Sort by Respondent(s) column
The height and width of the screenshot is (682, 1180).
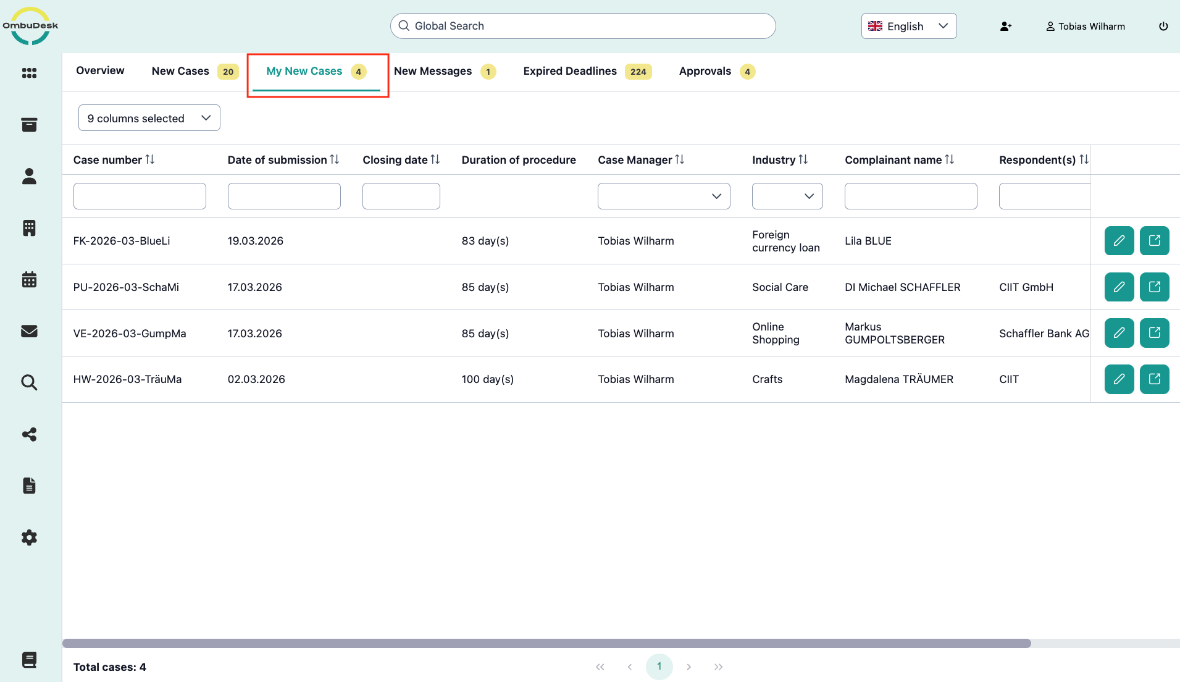(x=1084, y=159)
